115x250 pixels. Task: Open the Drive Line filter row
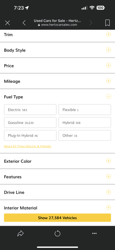57,192
